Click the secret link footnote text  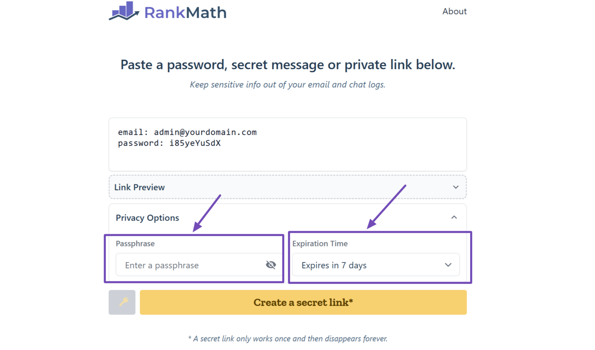point(288,339)
